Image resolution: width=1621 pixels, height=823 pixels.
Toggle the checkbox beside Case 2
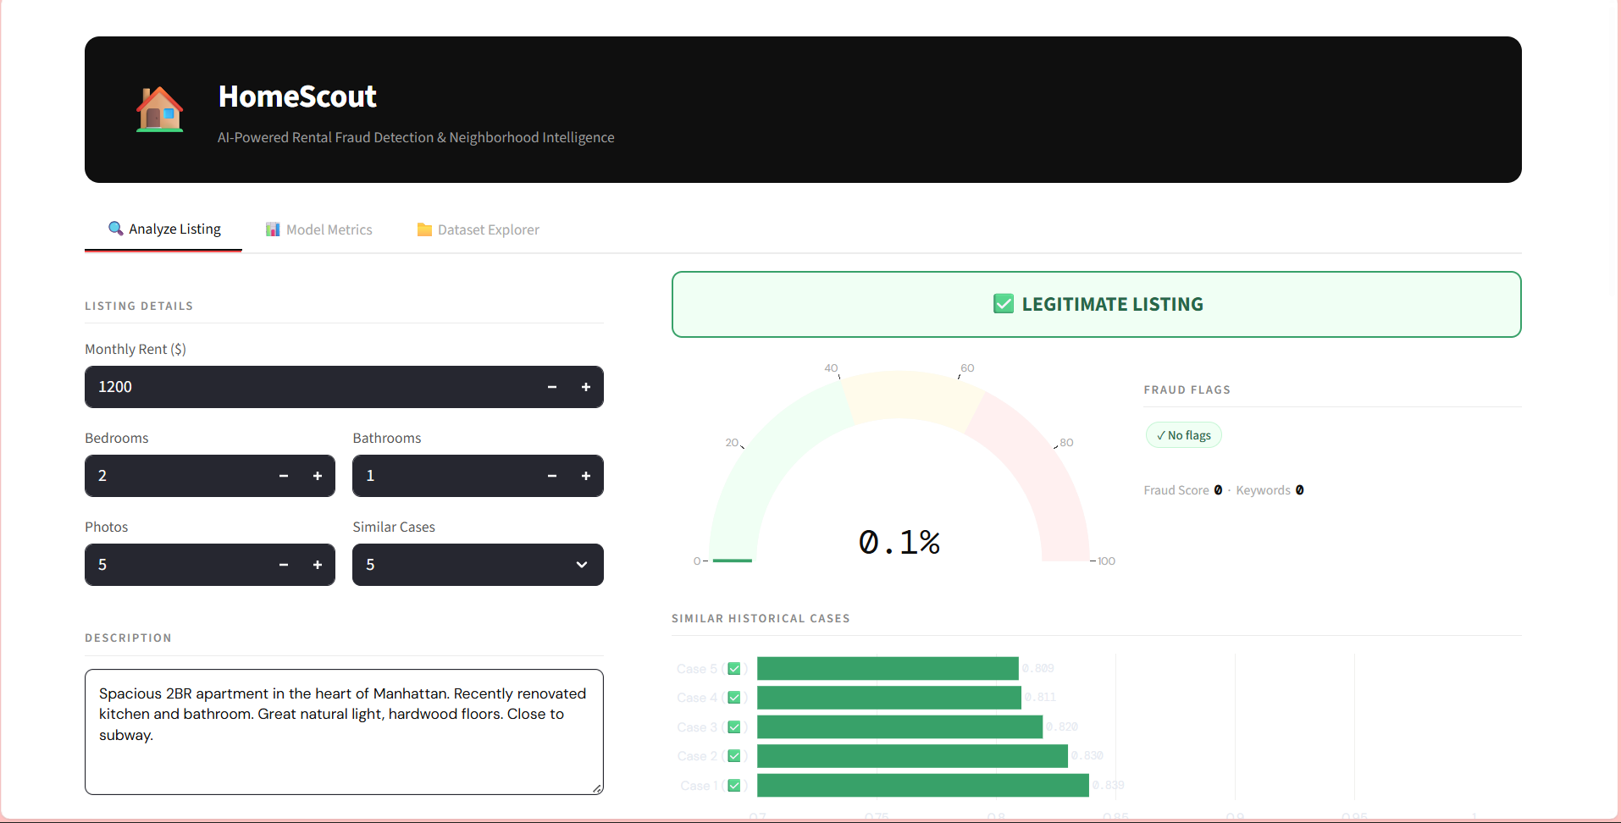(x=734, y=756)
